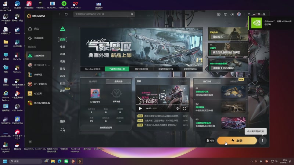Open the 直播 live stream tab
Viewport: 294px width, 165px height.
point(62,54)
